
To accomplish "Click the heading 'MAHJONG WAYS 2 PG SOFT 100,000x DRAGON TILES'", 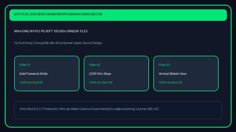I will [51, 31].
